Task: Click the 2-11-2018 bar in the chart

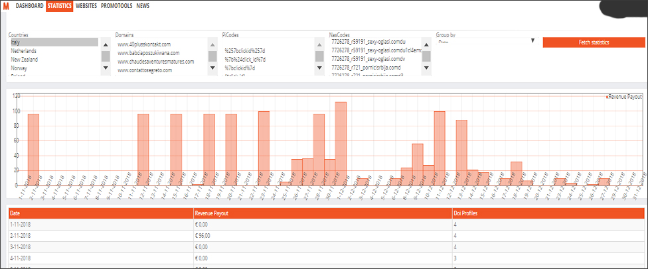Action: coord(33,150)
